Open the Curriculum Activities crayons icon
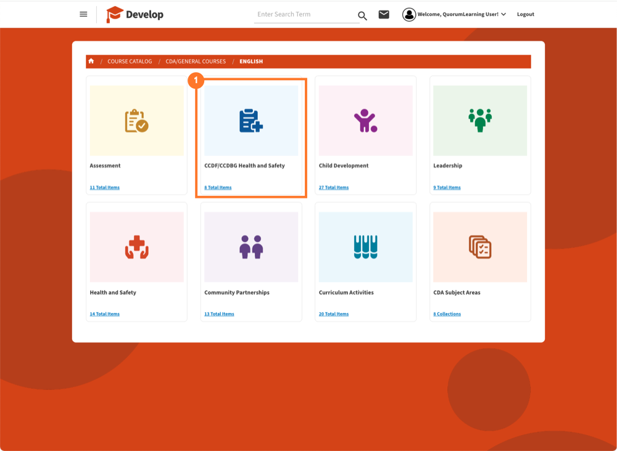This screenshot has width=617, height=451. click(x=365, y=247)
